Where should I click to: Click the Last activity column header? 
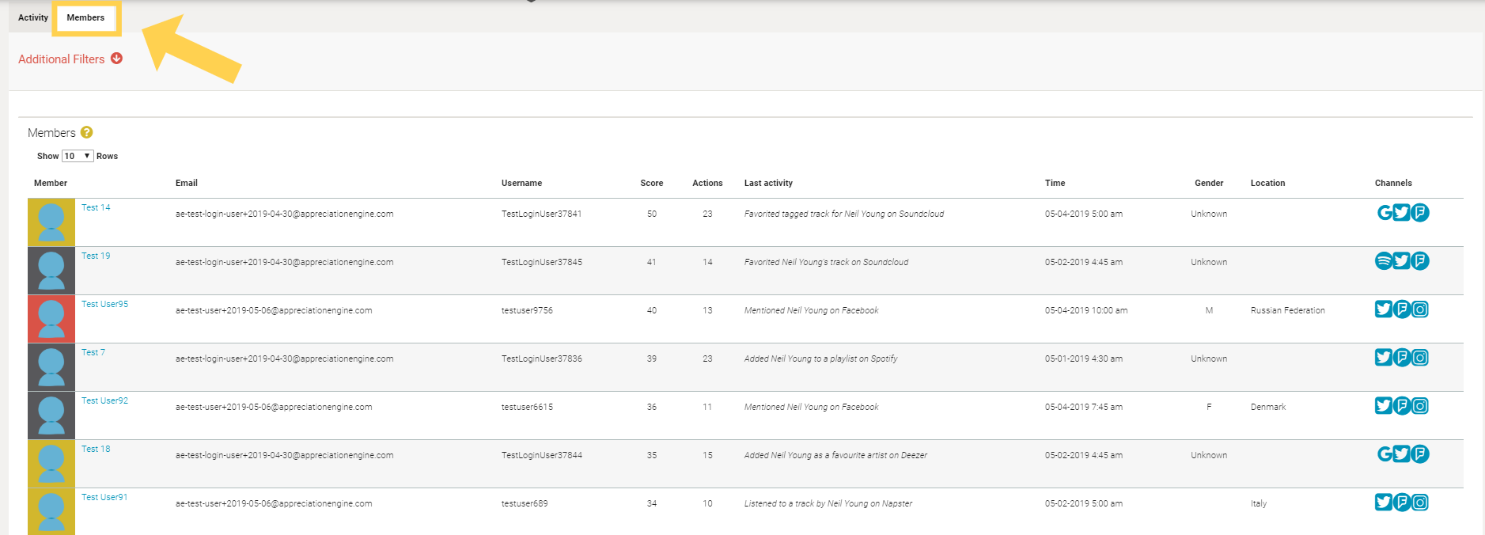click(768, 183)
